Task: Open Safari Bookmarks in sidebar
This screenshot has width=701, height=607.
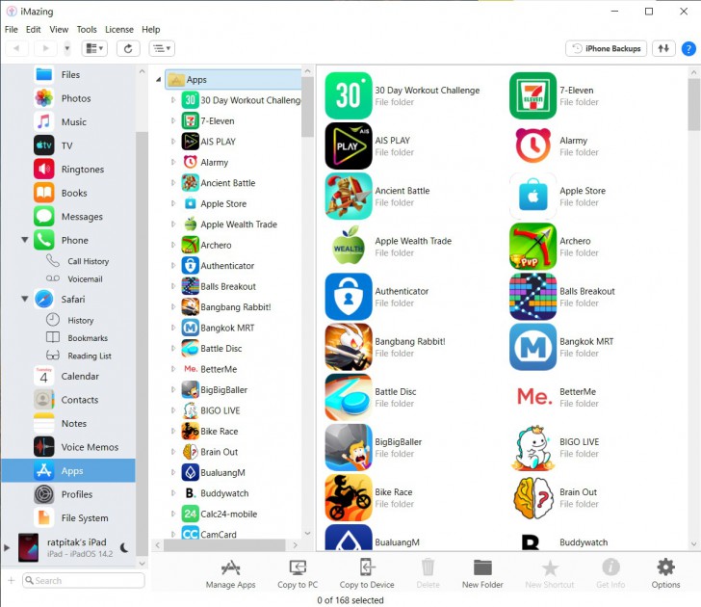Action: 88,338
